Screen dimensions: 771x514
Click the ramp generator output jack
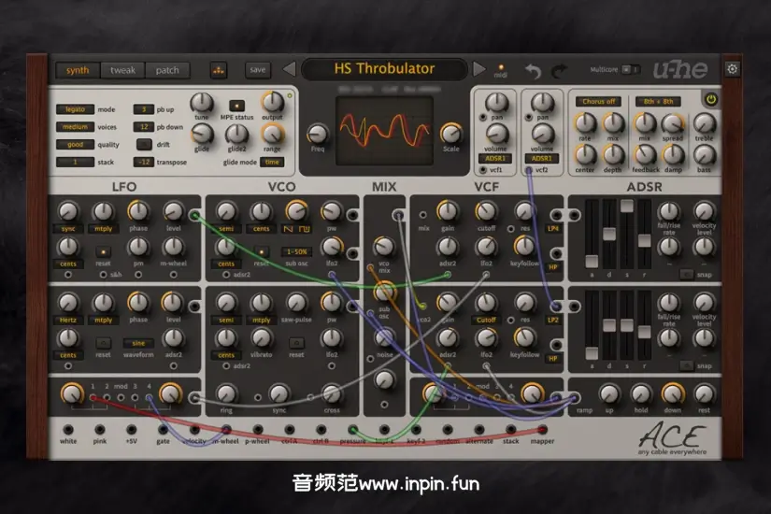click(x=574, y=397)
